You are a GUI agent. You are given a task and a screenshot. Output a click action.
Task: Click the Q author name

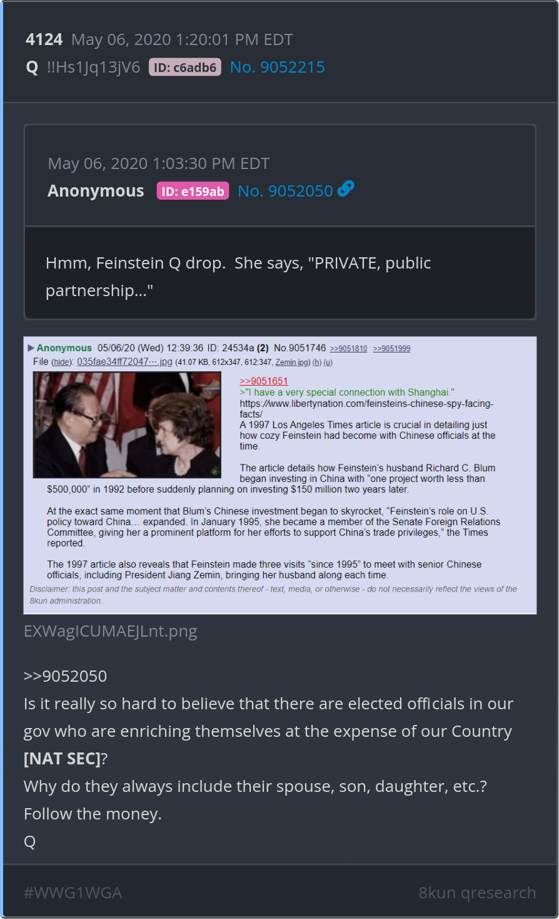point(33,67)
